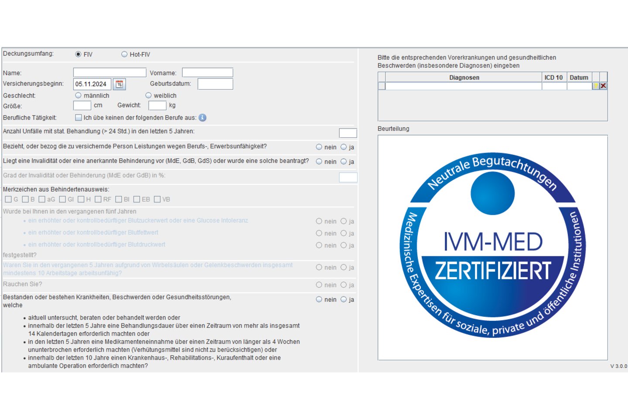The height and width of the screenshot is (418, 628).
Task: Click the ICD 10 column header
Action: pos(554,77)
